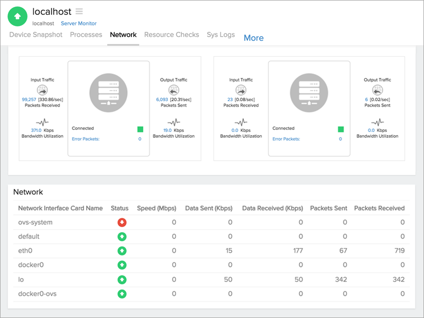Open Error Packets link in first card
This screenshot has height=318, width=424.
point(86,139)
